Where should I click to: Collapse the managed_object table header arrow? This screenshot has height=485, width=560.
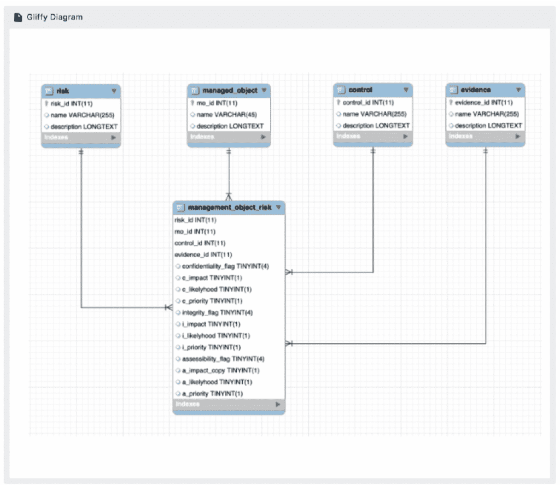(x=264, y=90)
